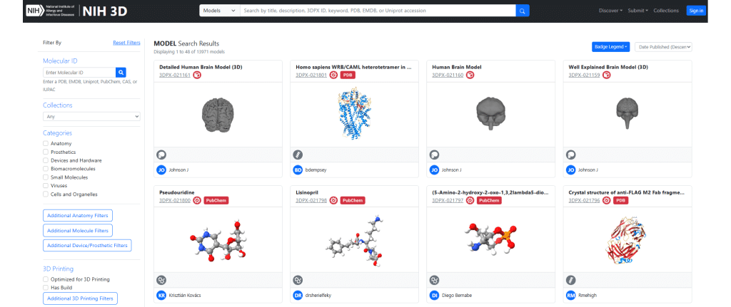Open the 3DPX-021801 model link

(x=311, y=76)
